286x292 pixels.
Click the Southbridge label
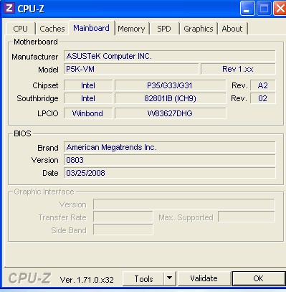37,98
